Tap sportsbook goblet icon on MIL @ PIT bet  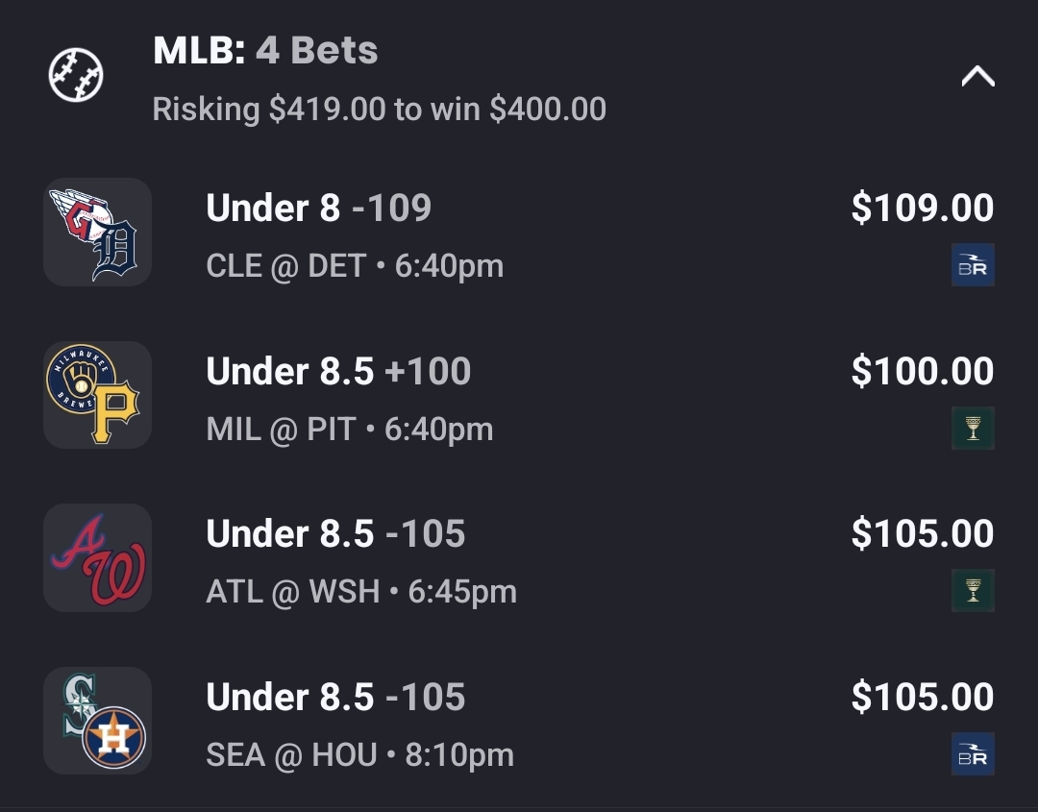click(x=973, y=429)
